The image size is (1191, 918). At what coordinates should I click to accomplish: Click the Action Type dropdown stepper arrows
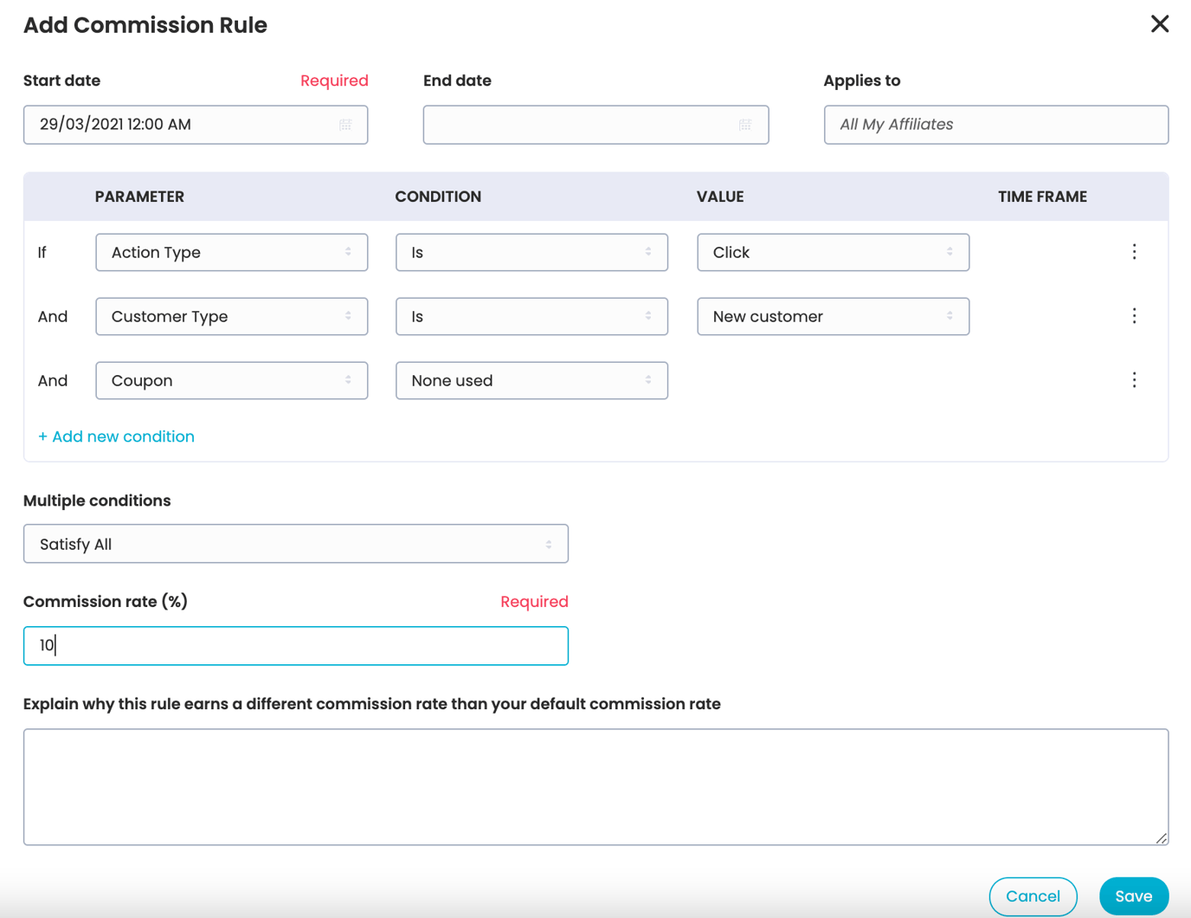349,252
